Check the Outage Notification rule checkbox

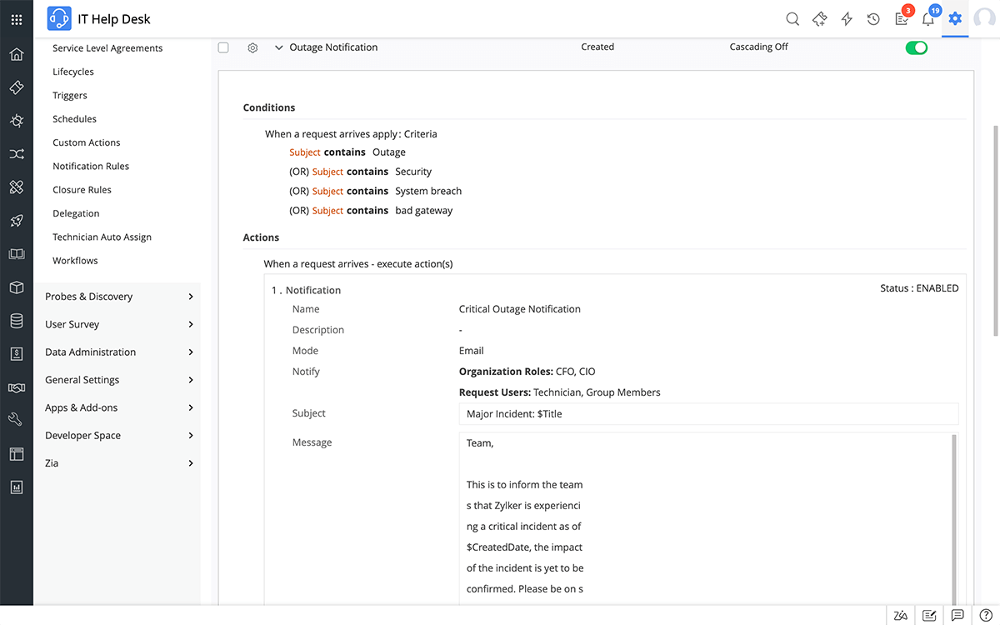pyautogui.click(x=223, y=47)
